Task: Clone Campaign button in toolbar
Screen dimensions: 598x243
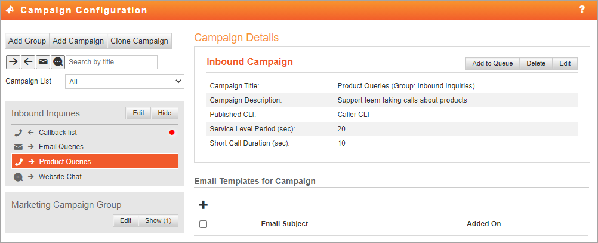Action: click(139, 41)
